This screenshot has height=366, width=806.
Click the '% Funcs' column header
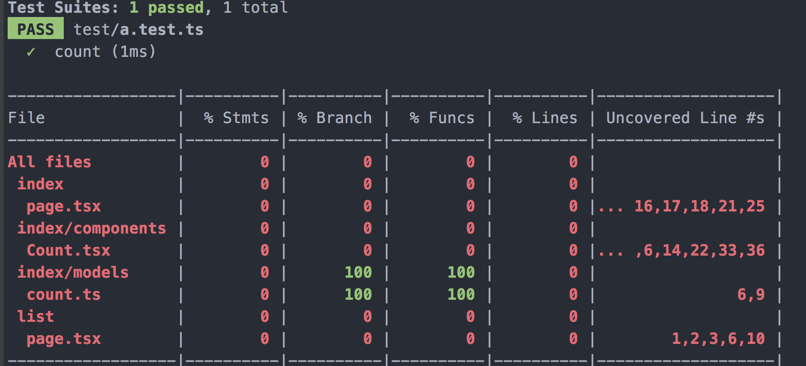(x=442, y=118)
